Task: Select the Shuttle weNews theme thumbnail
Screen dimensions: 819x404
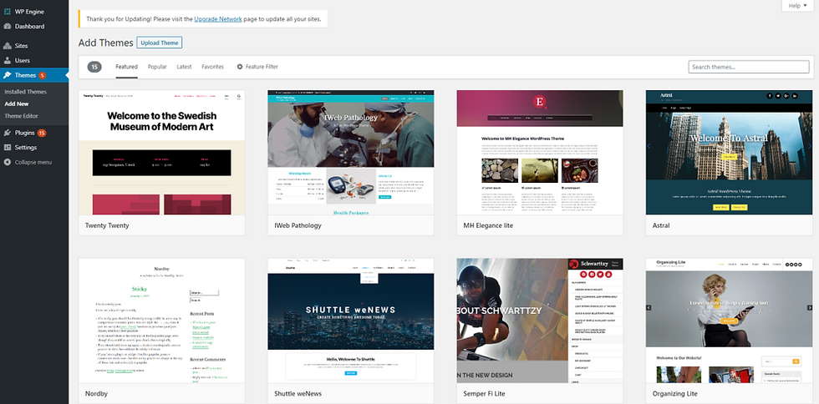Action: click(351, 321)
